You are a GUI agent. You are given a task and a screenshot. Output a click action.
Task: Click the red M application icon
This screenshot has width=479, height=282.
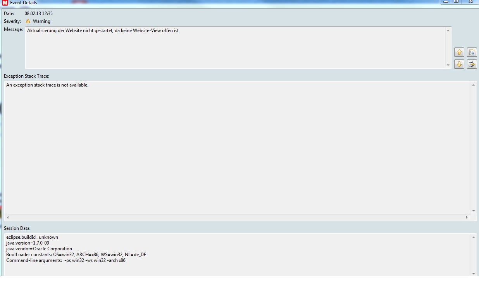5,3
